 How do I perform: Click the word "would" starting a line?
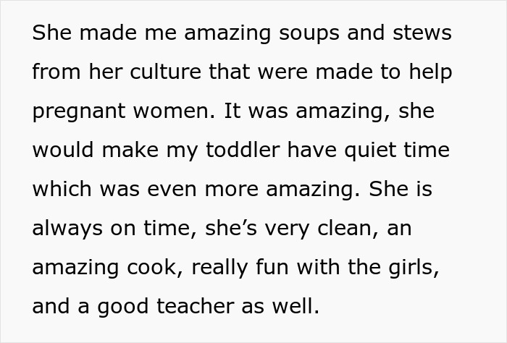64,151
